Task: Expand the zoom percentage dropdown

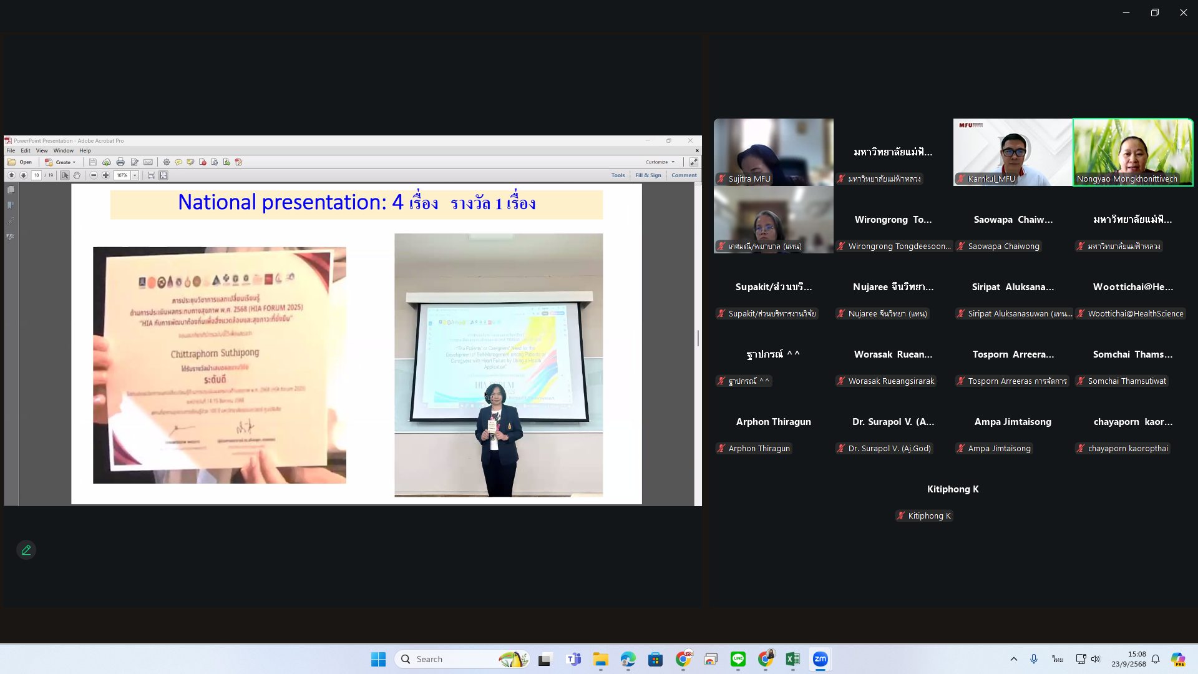Action: tap(135, 175)
